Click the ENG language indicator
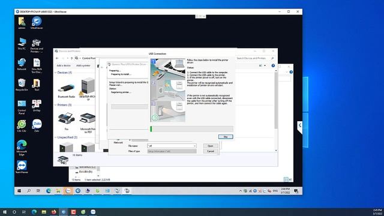Image resolution: width=384 pixels, height=216 pixels. [x=275, y=191]
